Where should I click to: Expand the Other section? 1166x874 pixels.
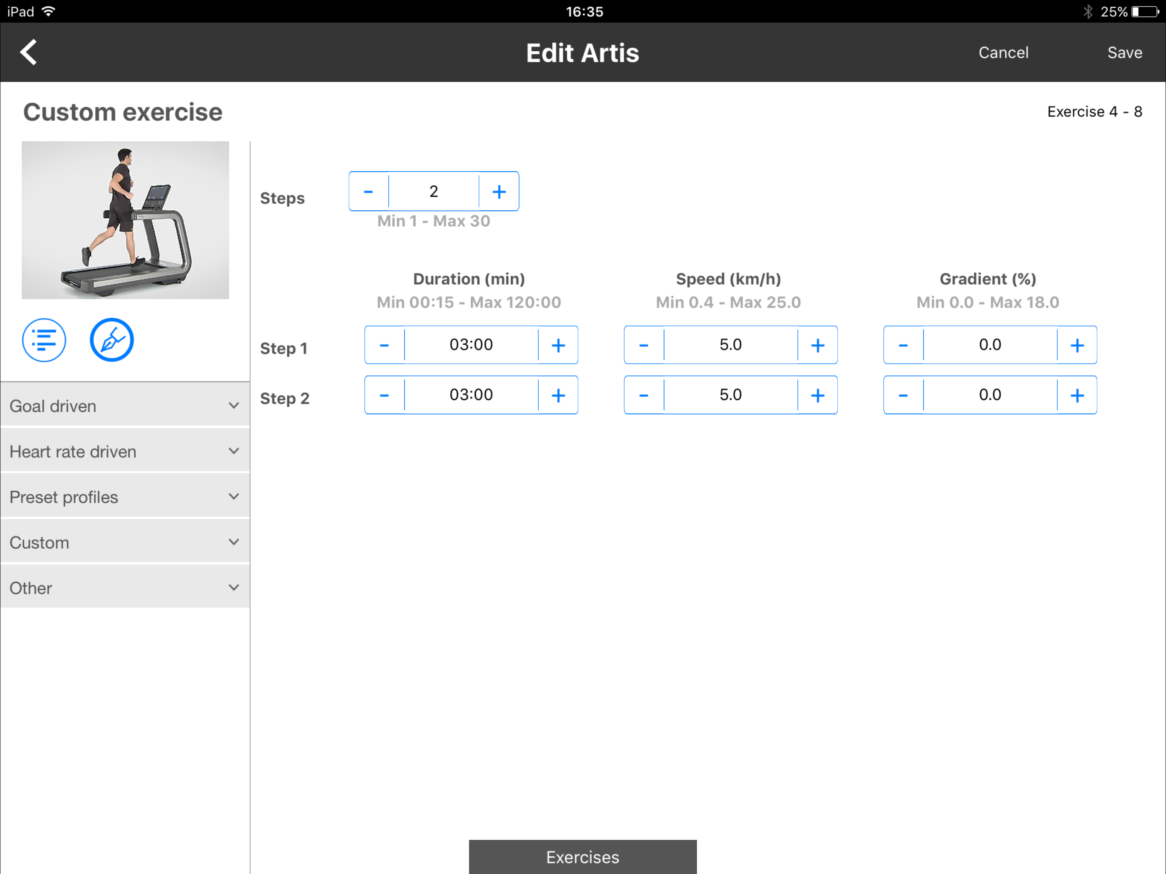click(x=125, y=587)
